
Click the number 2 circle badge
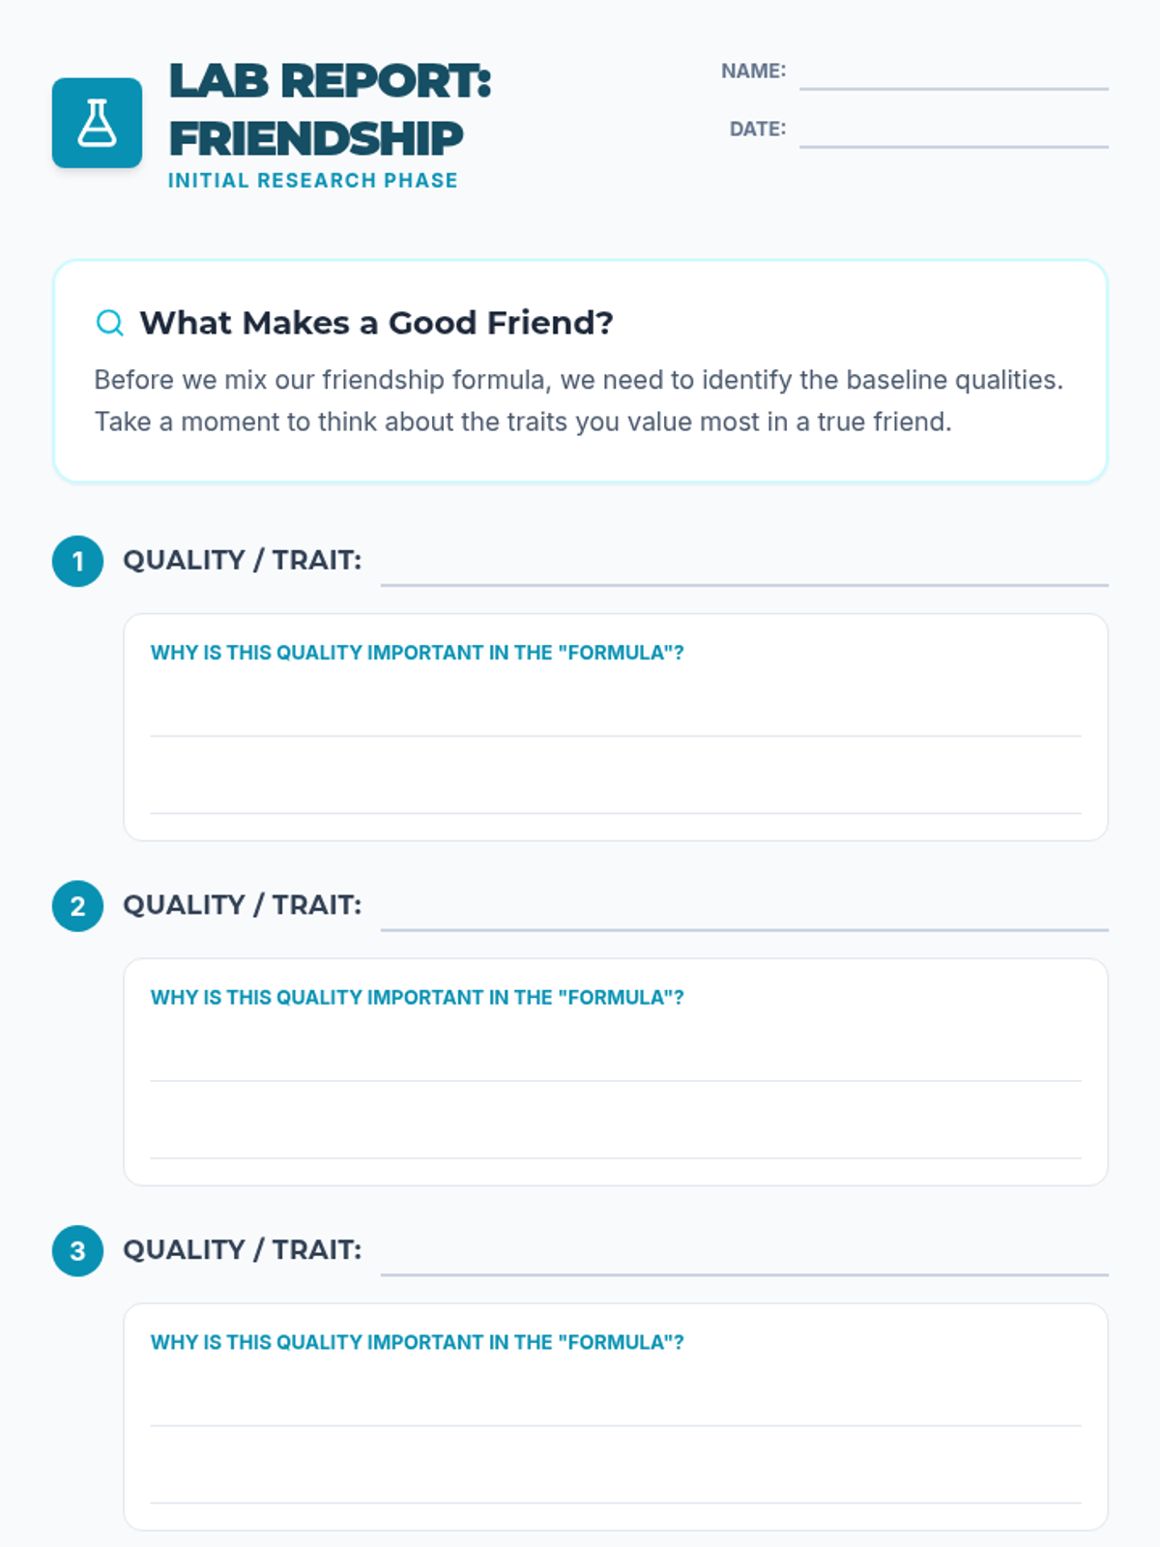pos(77,906)
